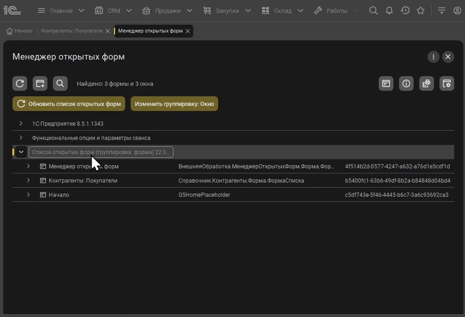Click form icon of Начало row
This screenshot has height=317, width=465.
point(43,195)
